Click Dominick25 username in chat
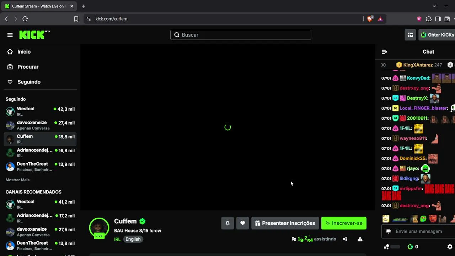 pos(413,158)
